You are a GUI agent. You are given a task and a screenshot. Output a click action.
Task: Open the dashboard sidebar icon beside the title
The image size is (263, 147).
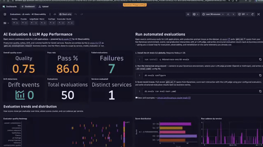(5, 14)
